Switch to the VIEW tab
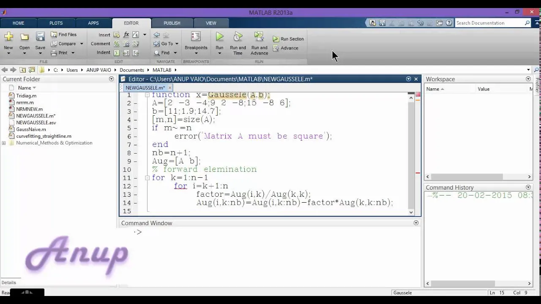Screen dimensions: 541x304 point(211,23)
